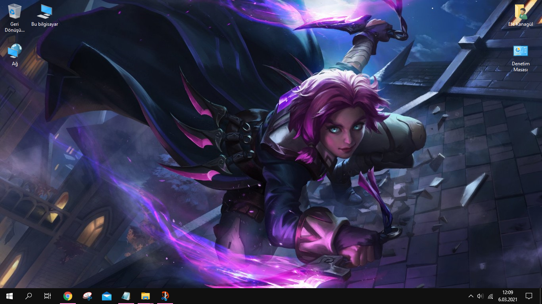Select the Ağ network desktop icon
542x304 pixels.
point(15,55)
